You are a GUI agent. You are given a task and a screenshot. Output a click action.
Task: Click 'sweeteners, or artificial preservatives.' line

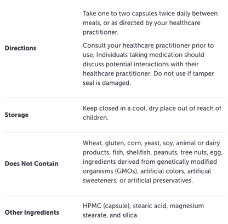138,181
